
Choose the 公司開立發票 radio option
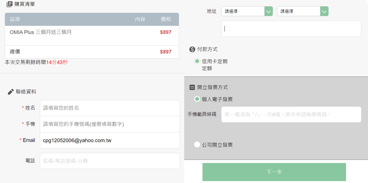[197, 145]
